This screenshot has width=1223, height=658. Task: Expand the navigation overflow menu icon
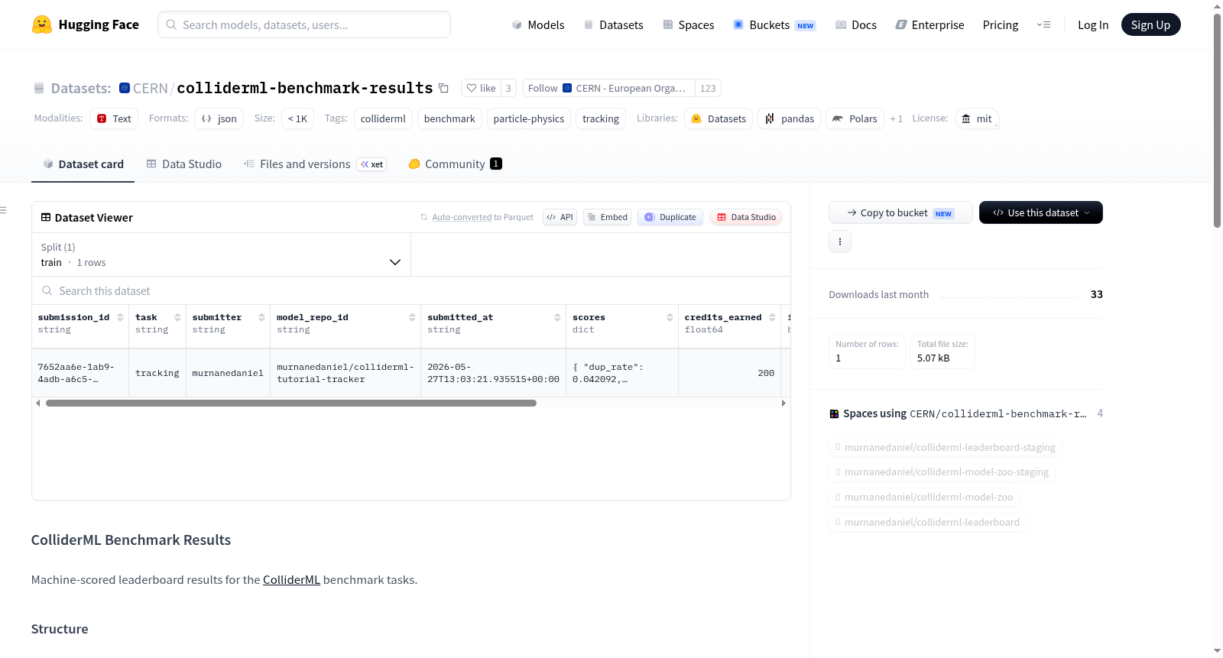(x=1043, y=24)
